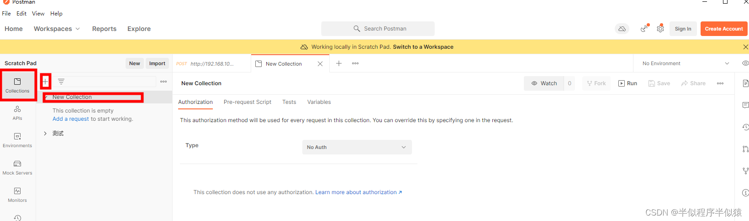Click the Share button

[x=693, y=83]
